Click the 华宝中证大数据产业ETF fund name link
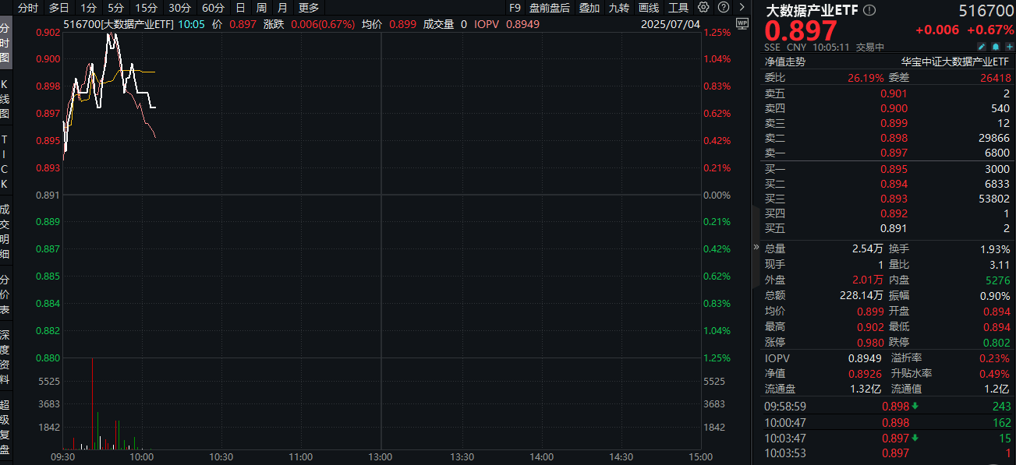Image resolution: width=1016 pixels, height=465 pixels. point(955,62)
